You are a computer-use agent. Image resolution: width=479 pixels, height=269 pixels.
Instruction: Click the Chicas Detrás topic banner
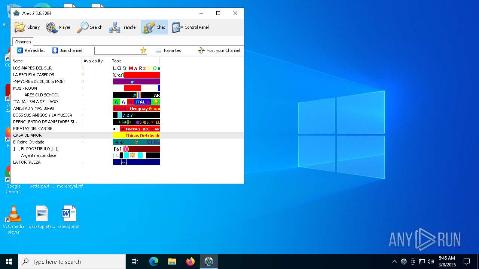136,135
